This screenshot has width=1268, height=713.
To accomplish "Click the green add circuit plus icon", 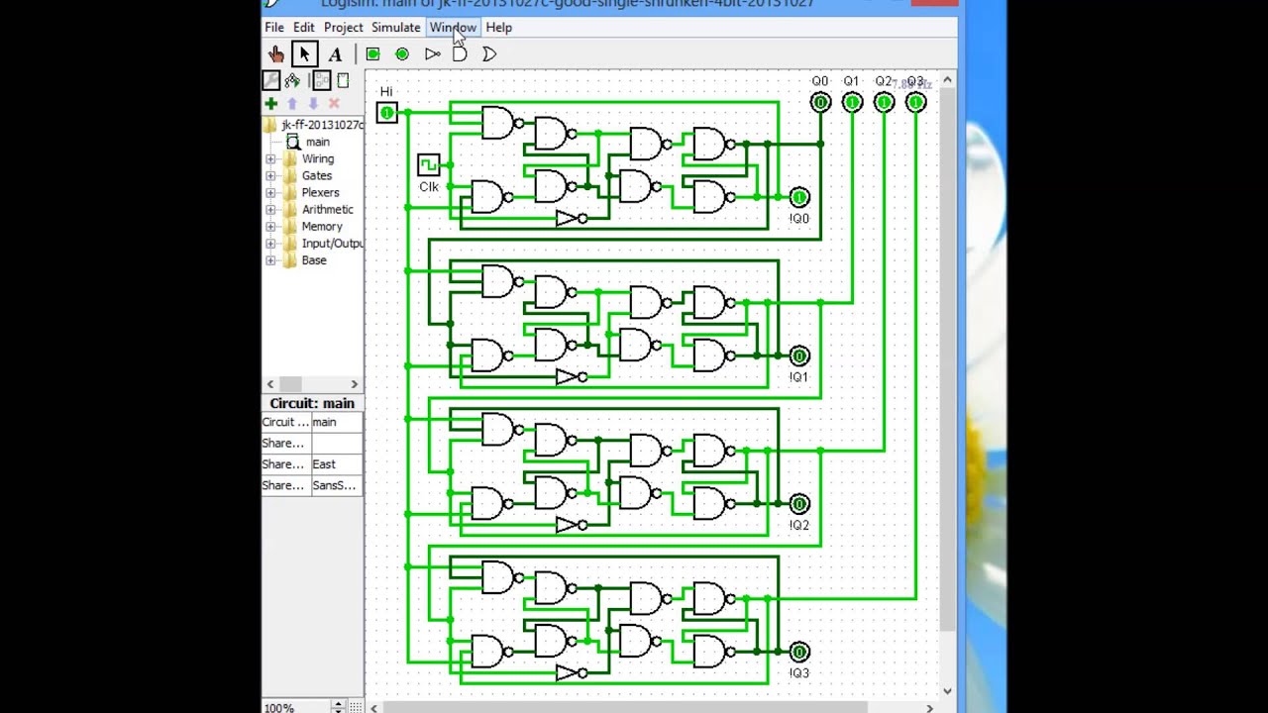I will tap(270, 103).
